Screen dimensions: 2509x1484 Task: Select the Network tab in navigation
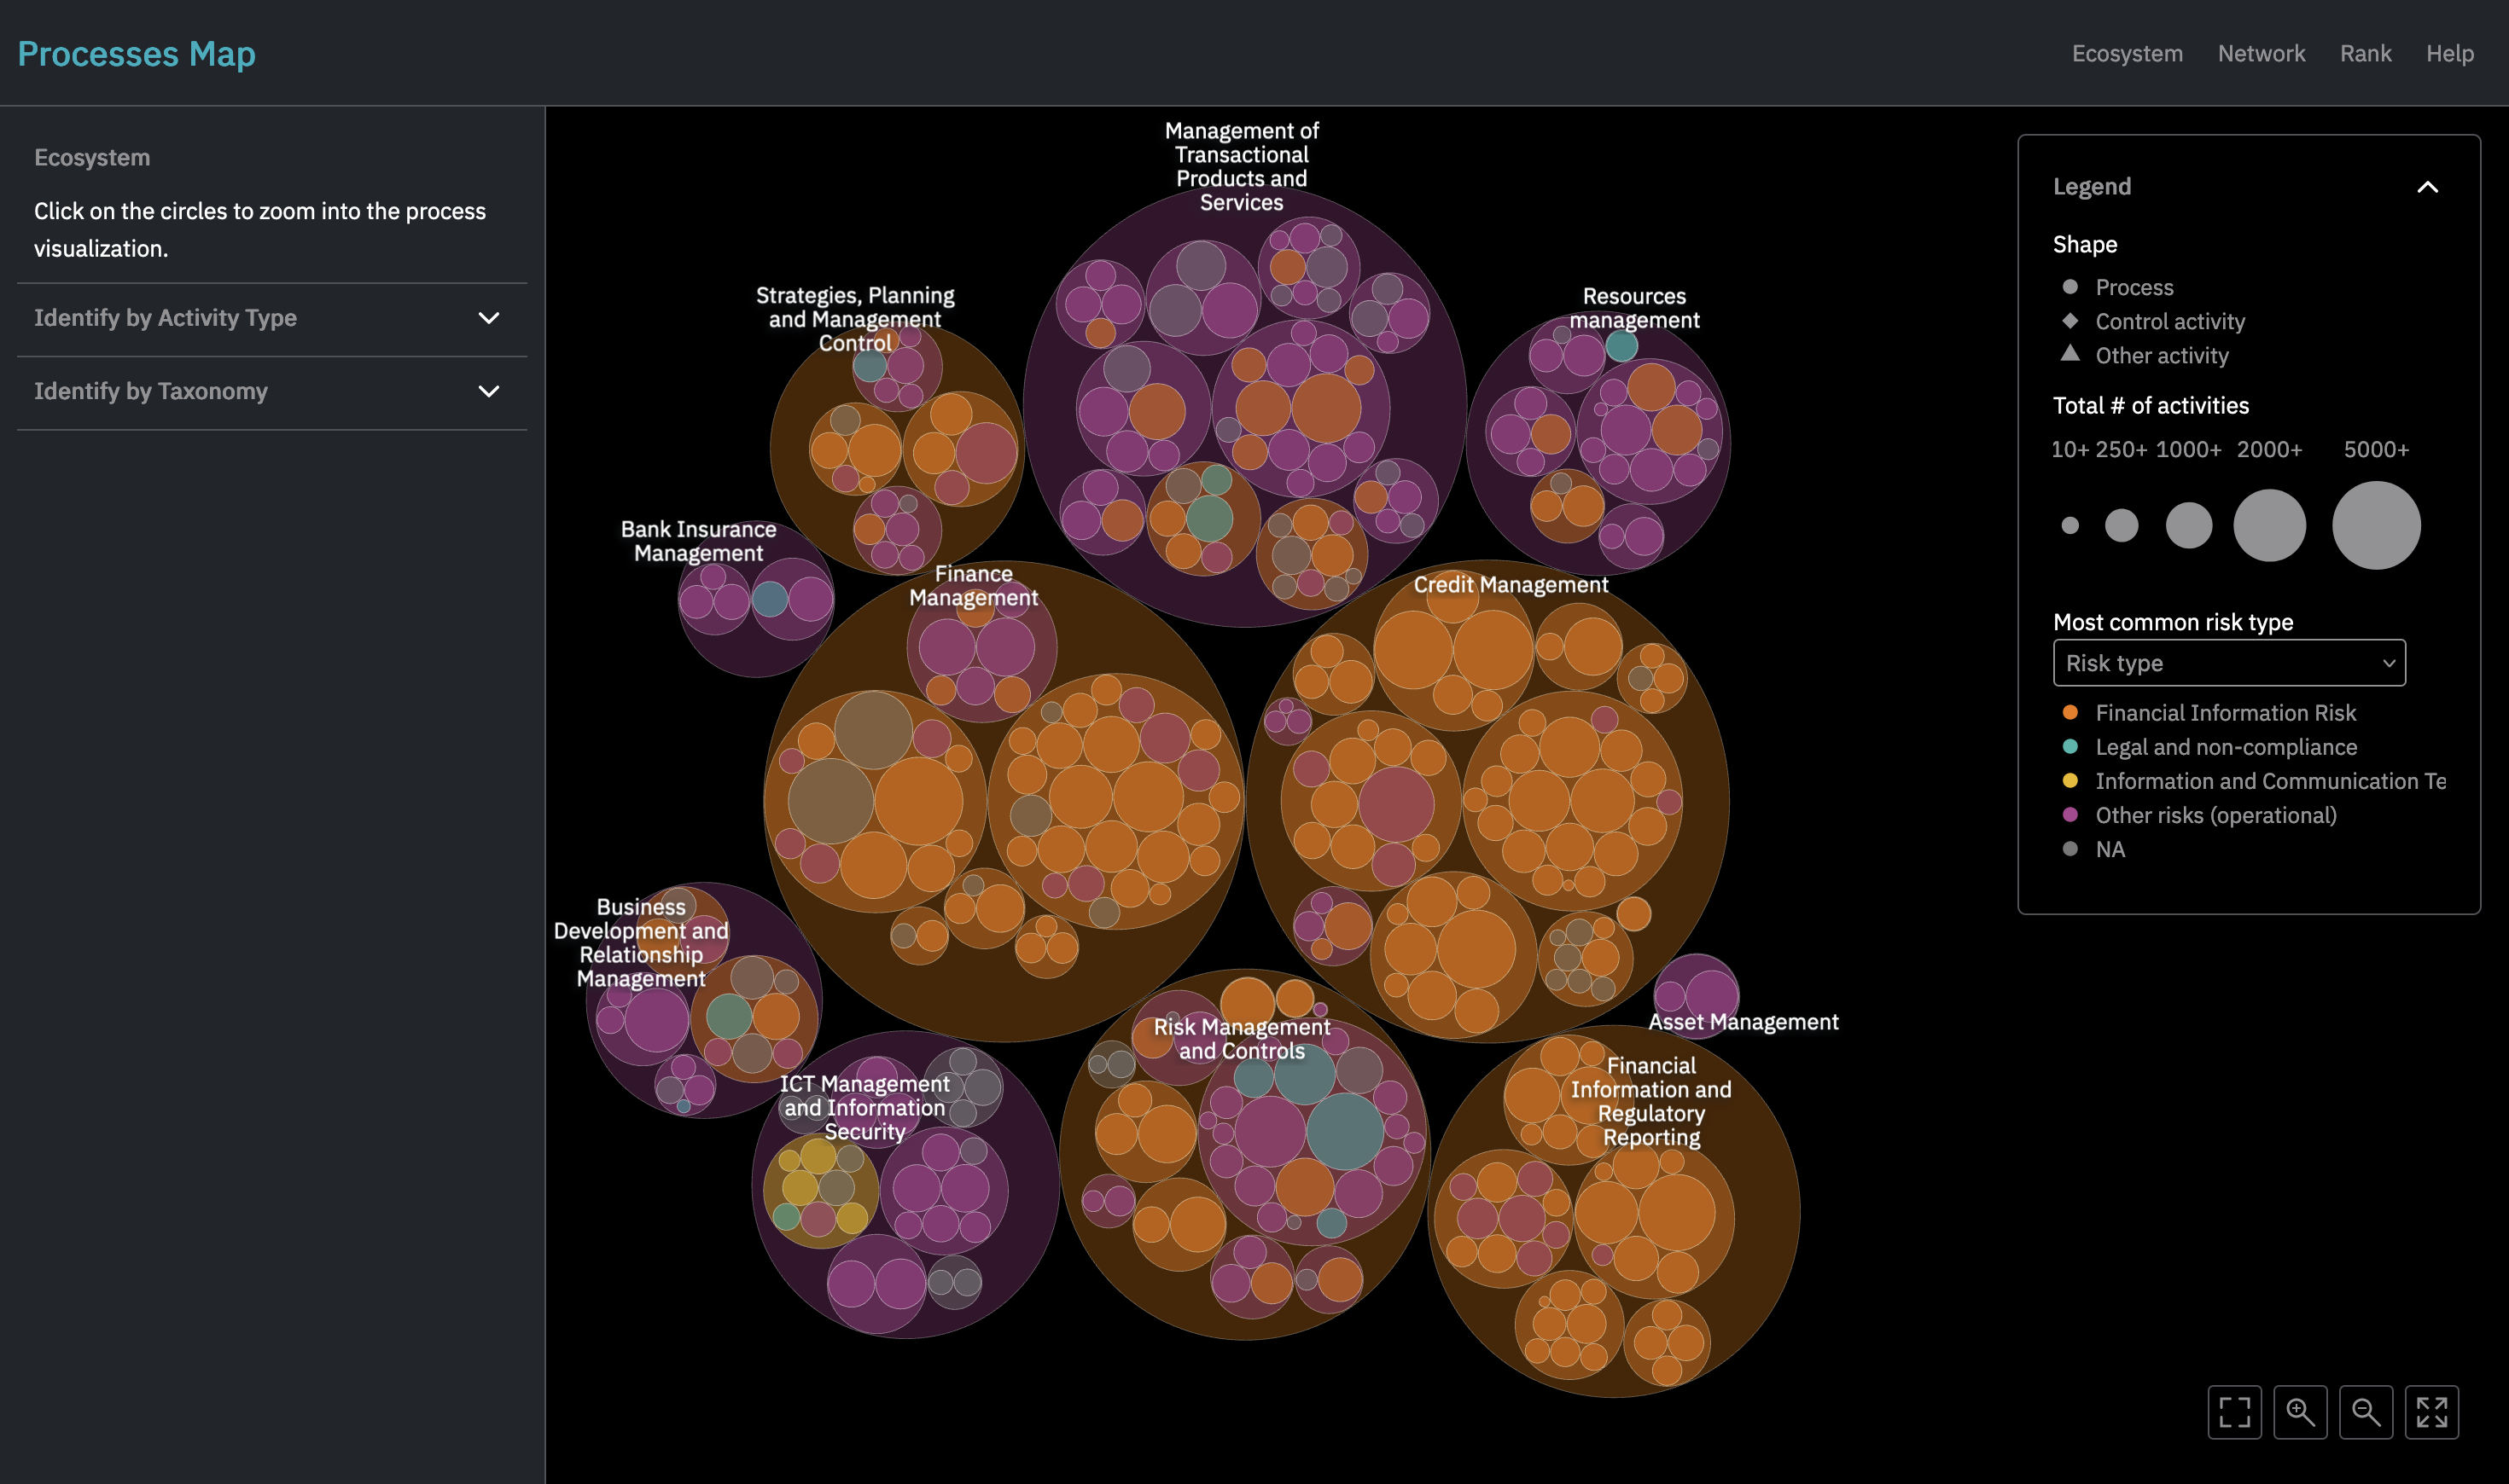[x=2262, y=53]
